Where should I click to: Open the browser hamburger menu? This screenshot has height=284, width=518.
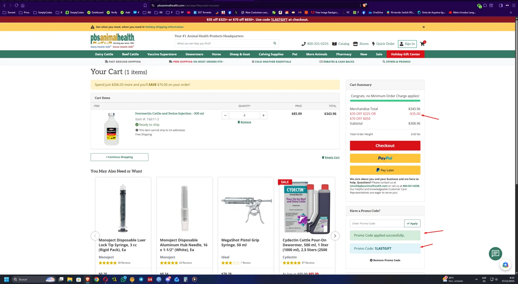pos(514,6)
